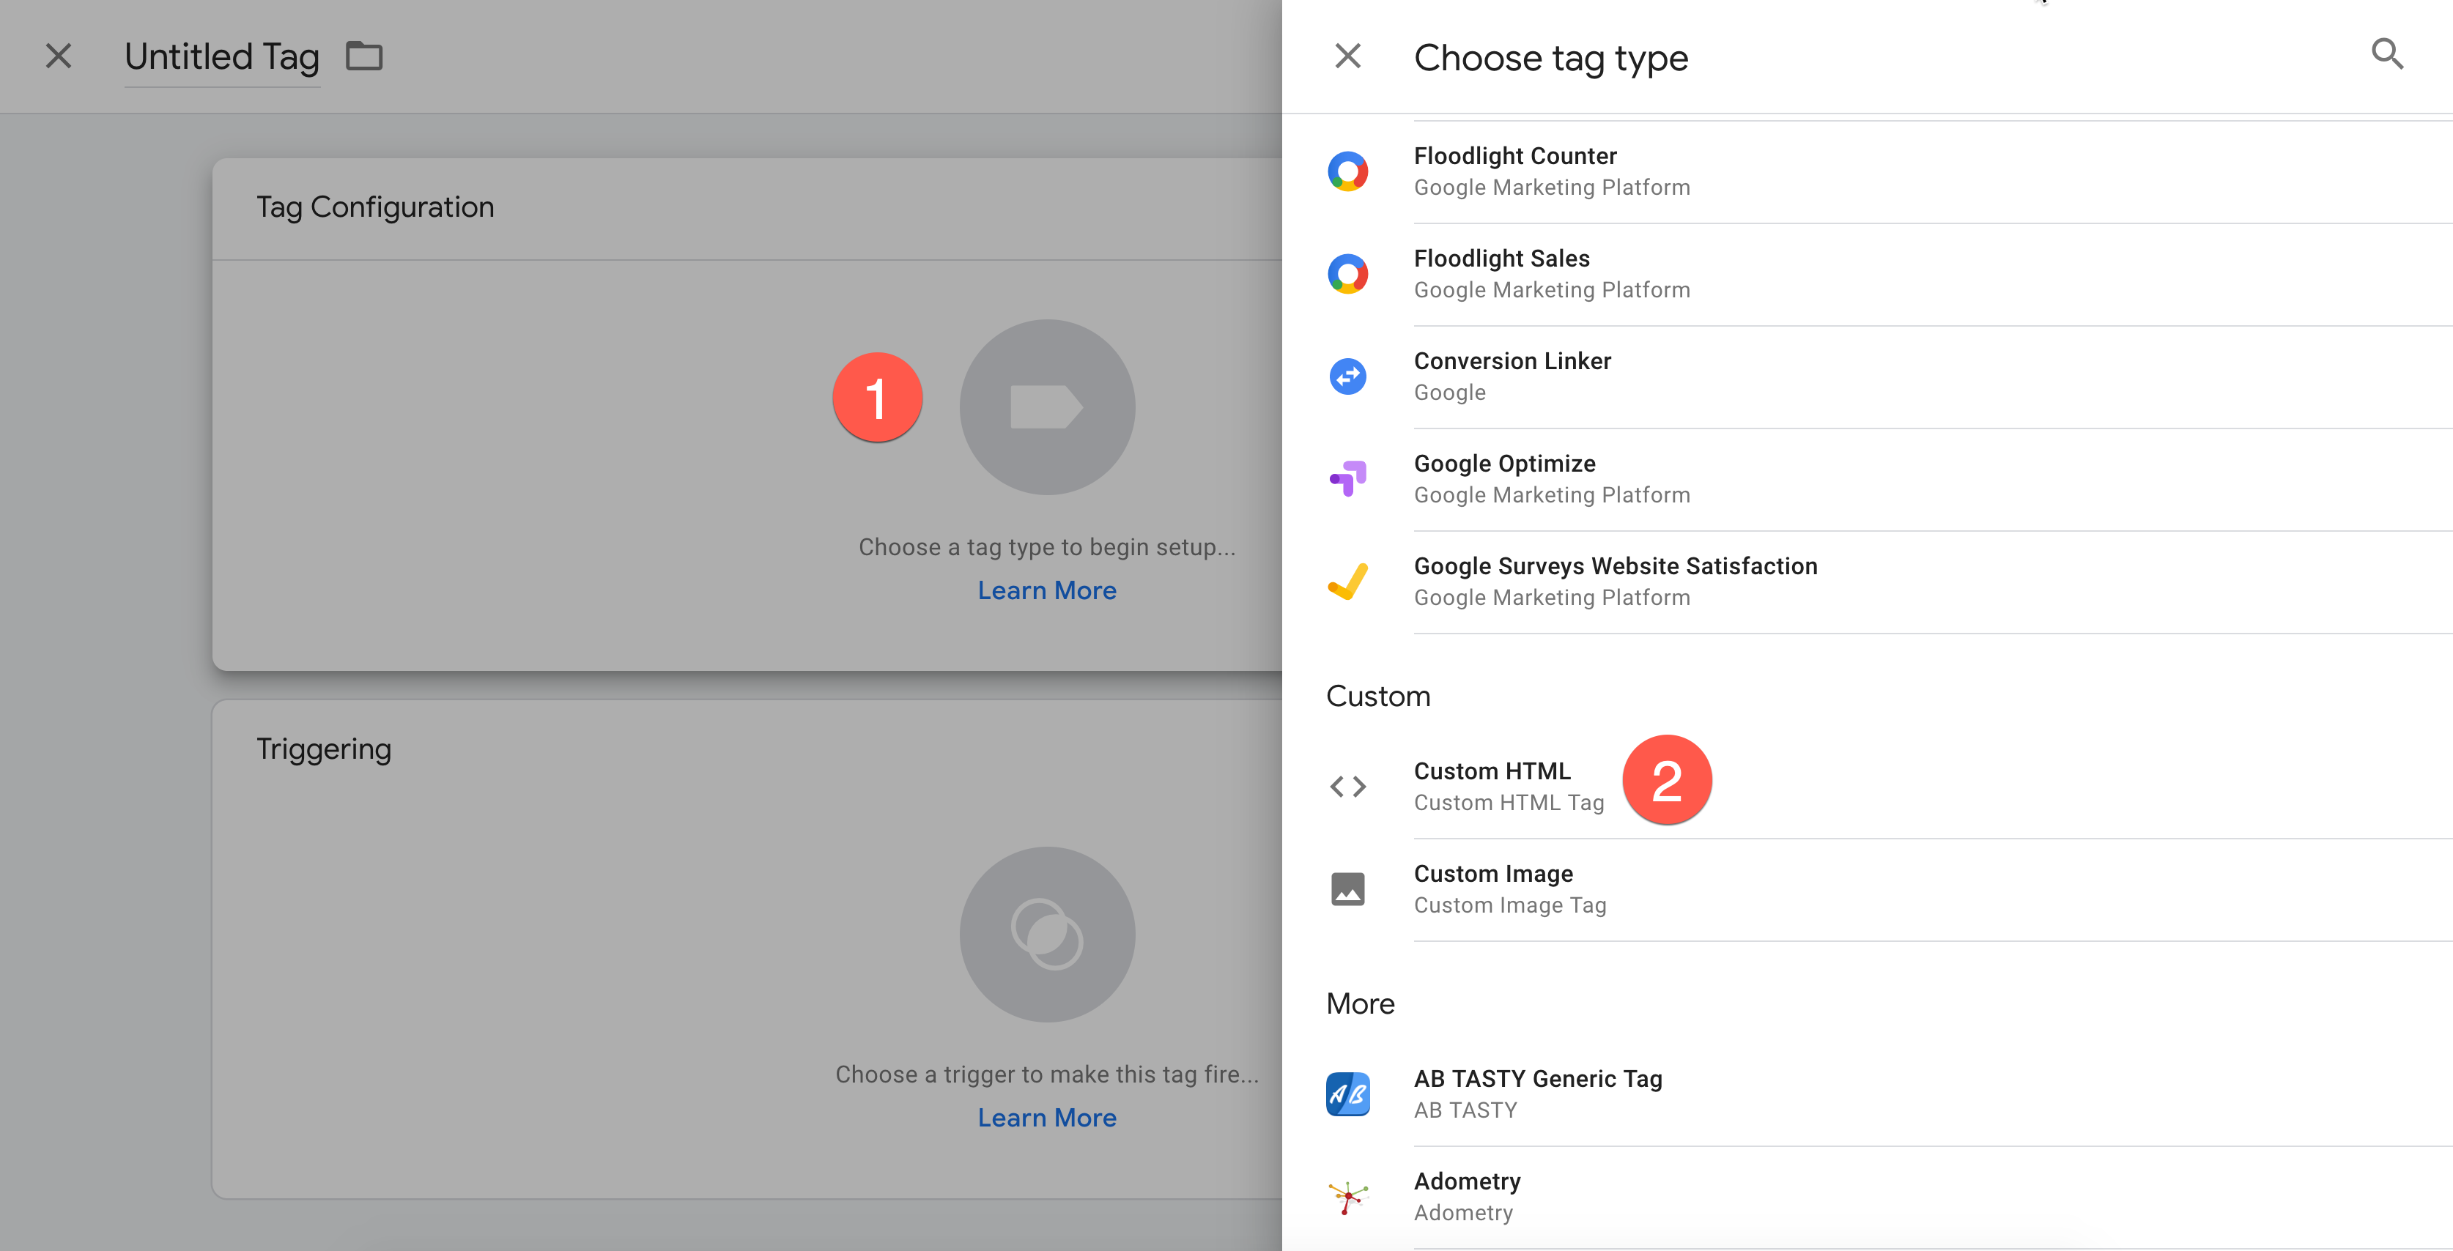Click 'Google Marketing Platform' under Google Optimize
The height and width of the screenshot is (1251, 2453).
click(1552, 495)
